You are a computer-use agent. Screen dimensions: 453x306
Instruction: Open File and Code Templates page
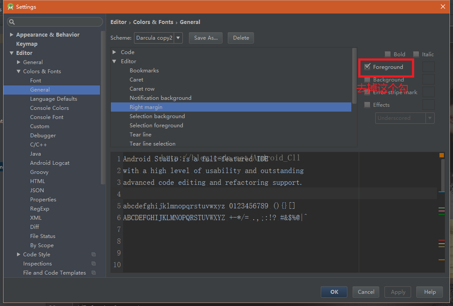coord(54,273)
